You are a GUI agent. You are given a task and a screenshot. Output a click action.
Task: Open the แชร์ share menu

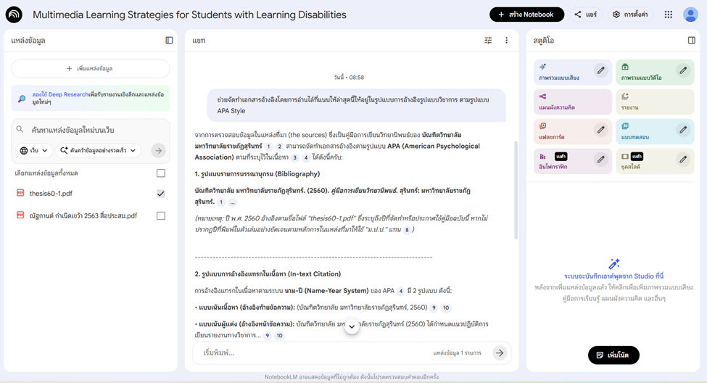point(585,15)
